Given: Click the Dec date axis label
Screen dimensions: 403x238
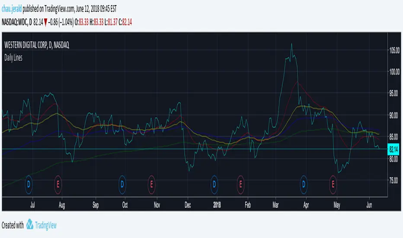Looking at the screenshot, I should 188,205.
